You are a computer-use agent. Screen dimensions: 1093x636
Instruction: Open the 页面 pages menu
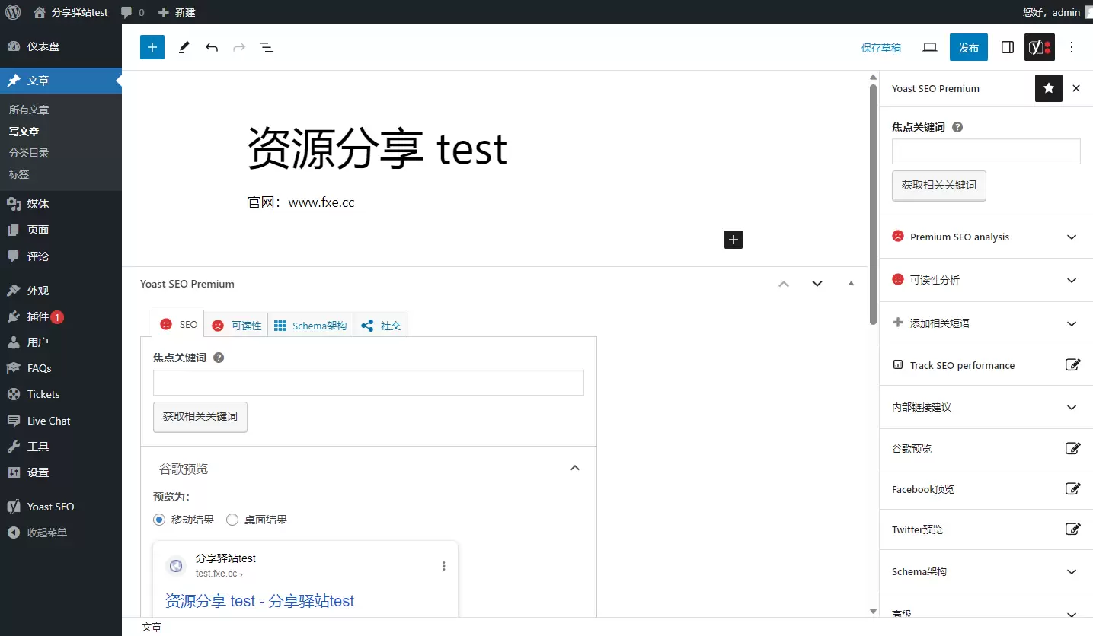[x=61, y=230]
